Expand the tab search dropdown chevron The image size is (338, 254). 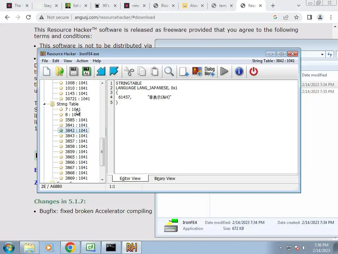click(298, 6)
